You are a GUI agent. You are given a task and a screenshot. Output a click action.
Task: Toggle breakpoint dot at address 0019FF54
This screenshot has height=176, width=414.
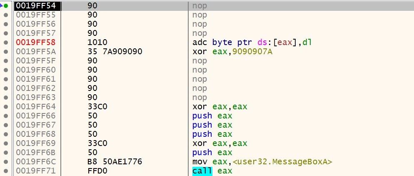[x=6, y=5]
